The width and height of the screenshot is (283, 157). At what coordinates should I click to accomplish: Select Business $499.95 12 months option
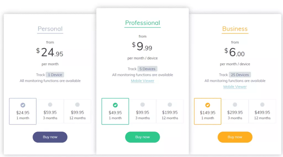262,111
